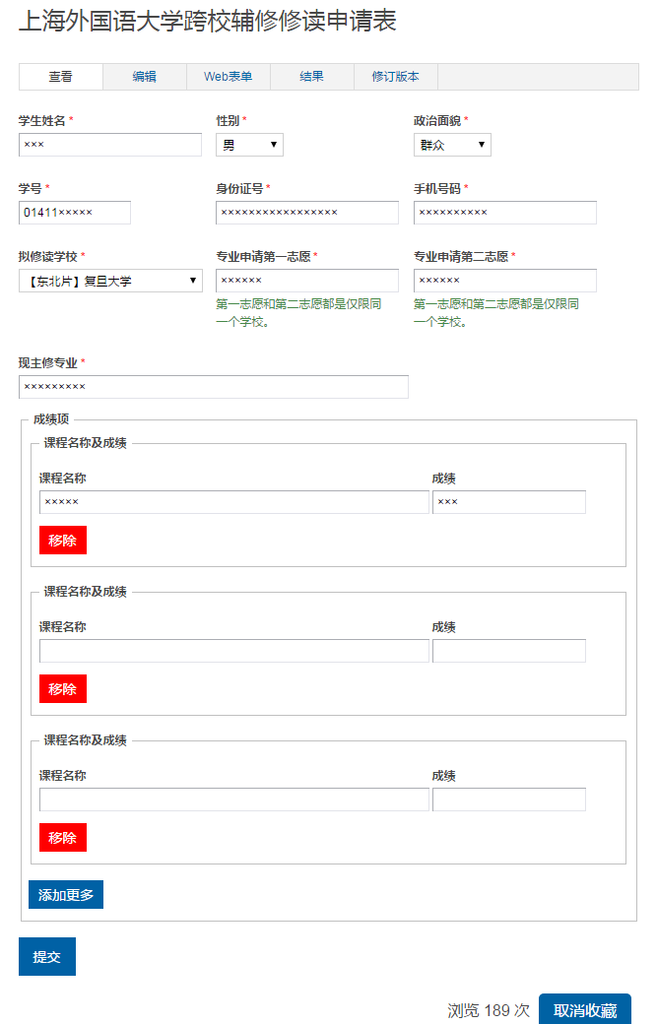Screen dimensions: 657x1024
Task: Submit the form with 提交
Action: click(46, 957)
